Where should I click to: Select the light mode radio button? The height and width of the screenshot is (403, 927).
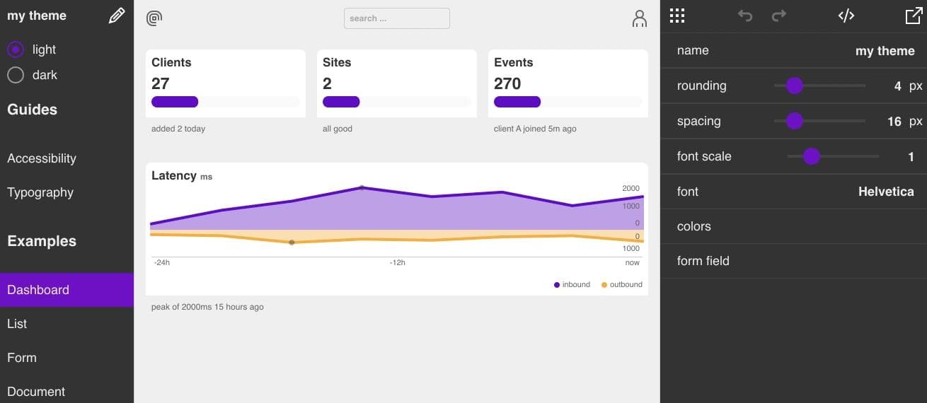pyautogui.click(x=16, y=49)
